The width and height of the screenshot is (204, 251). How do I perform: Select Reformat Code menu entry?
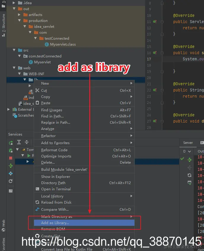pos(84,150)
